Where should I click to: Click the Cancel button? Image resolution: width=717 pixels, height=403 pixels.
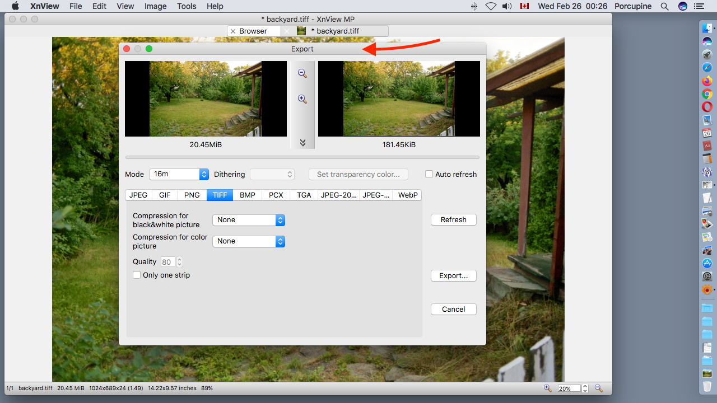point(454,310)
